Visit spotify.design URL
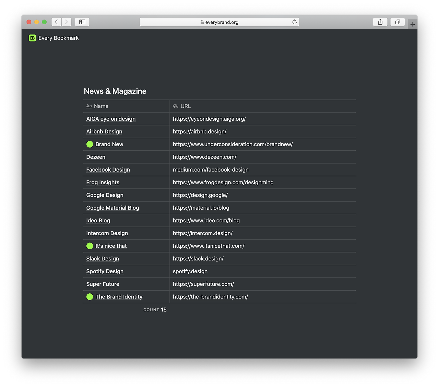This screenshot has height=387, width=439. click(x=190, y=271)
